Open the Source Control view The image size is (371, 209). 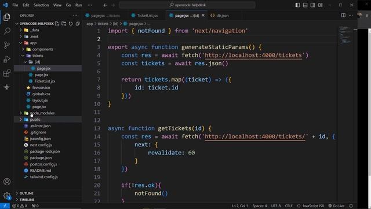point(7,45)
